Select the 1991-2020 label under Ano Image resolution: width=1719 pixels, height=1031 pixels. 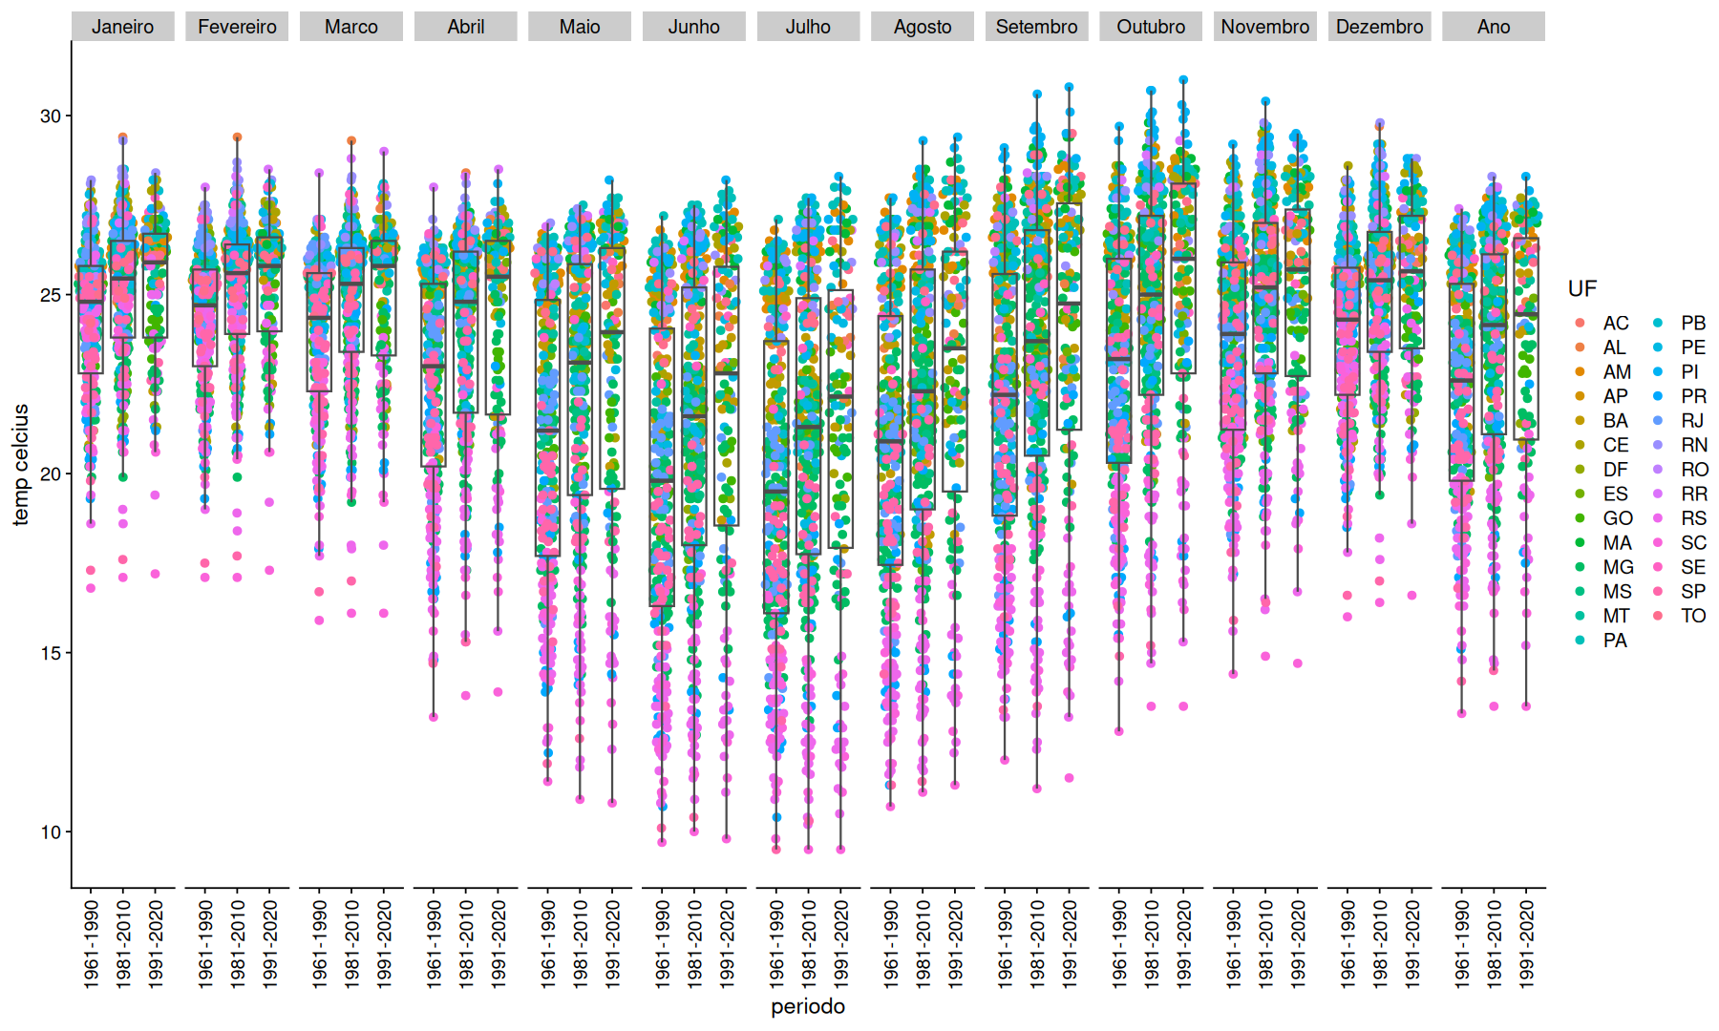(1526, 942)
